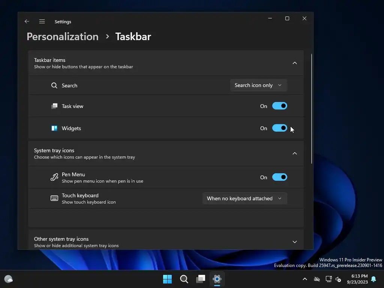384x288 pixels.
Task: Go to Personalization breadcrumb
Action: 63,36
